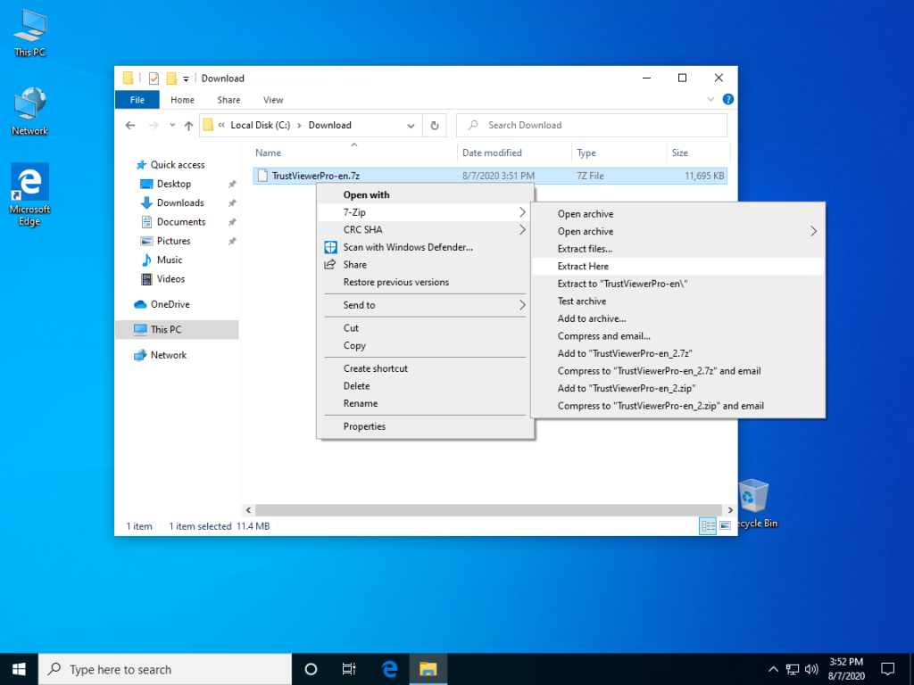914x685 pixels.
Task: Switch to Details view icon in status bar
Action: (x=708, y=525)
